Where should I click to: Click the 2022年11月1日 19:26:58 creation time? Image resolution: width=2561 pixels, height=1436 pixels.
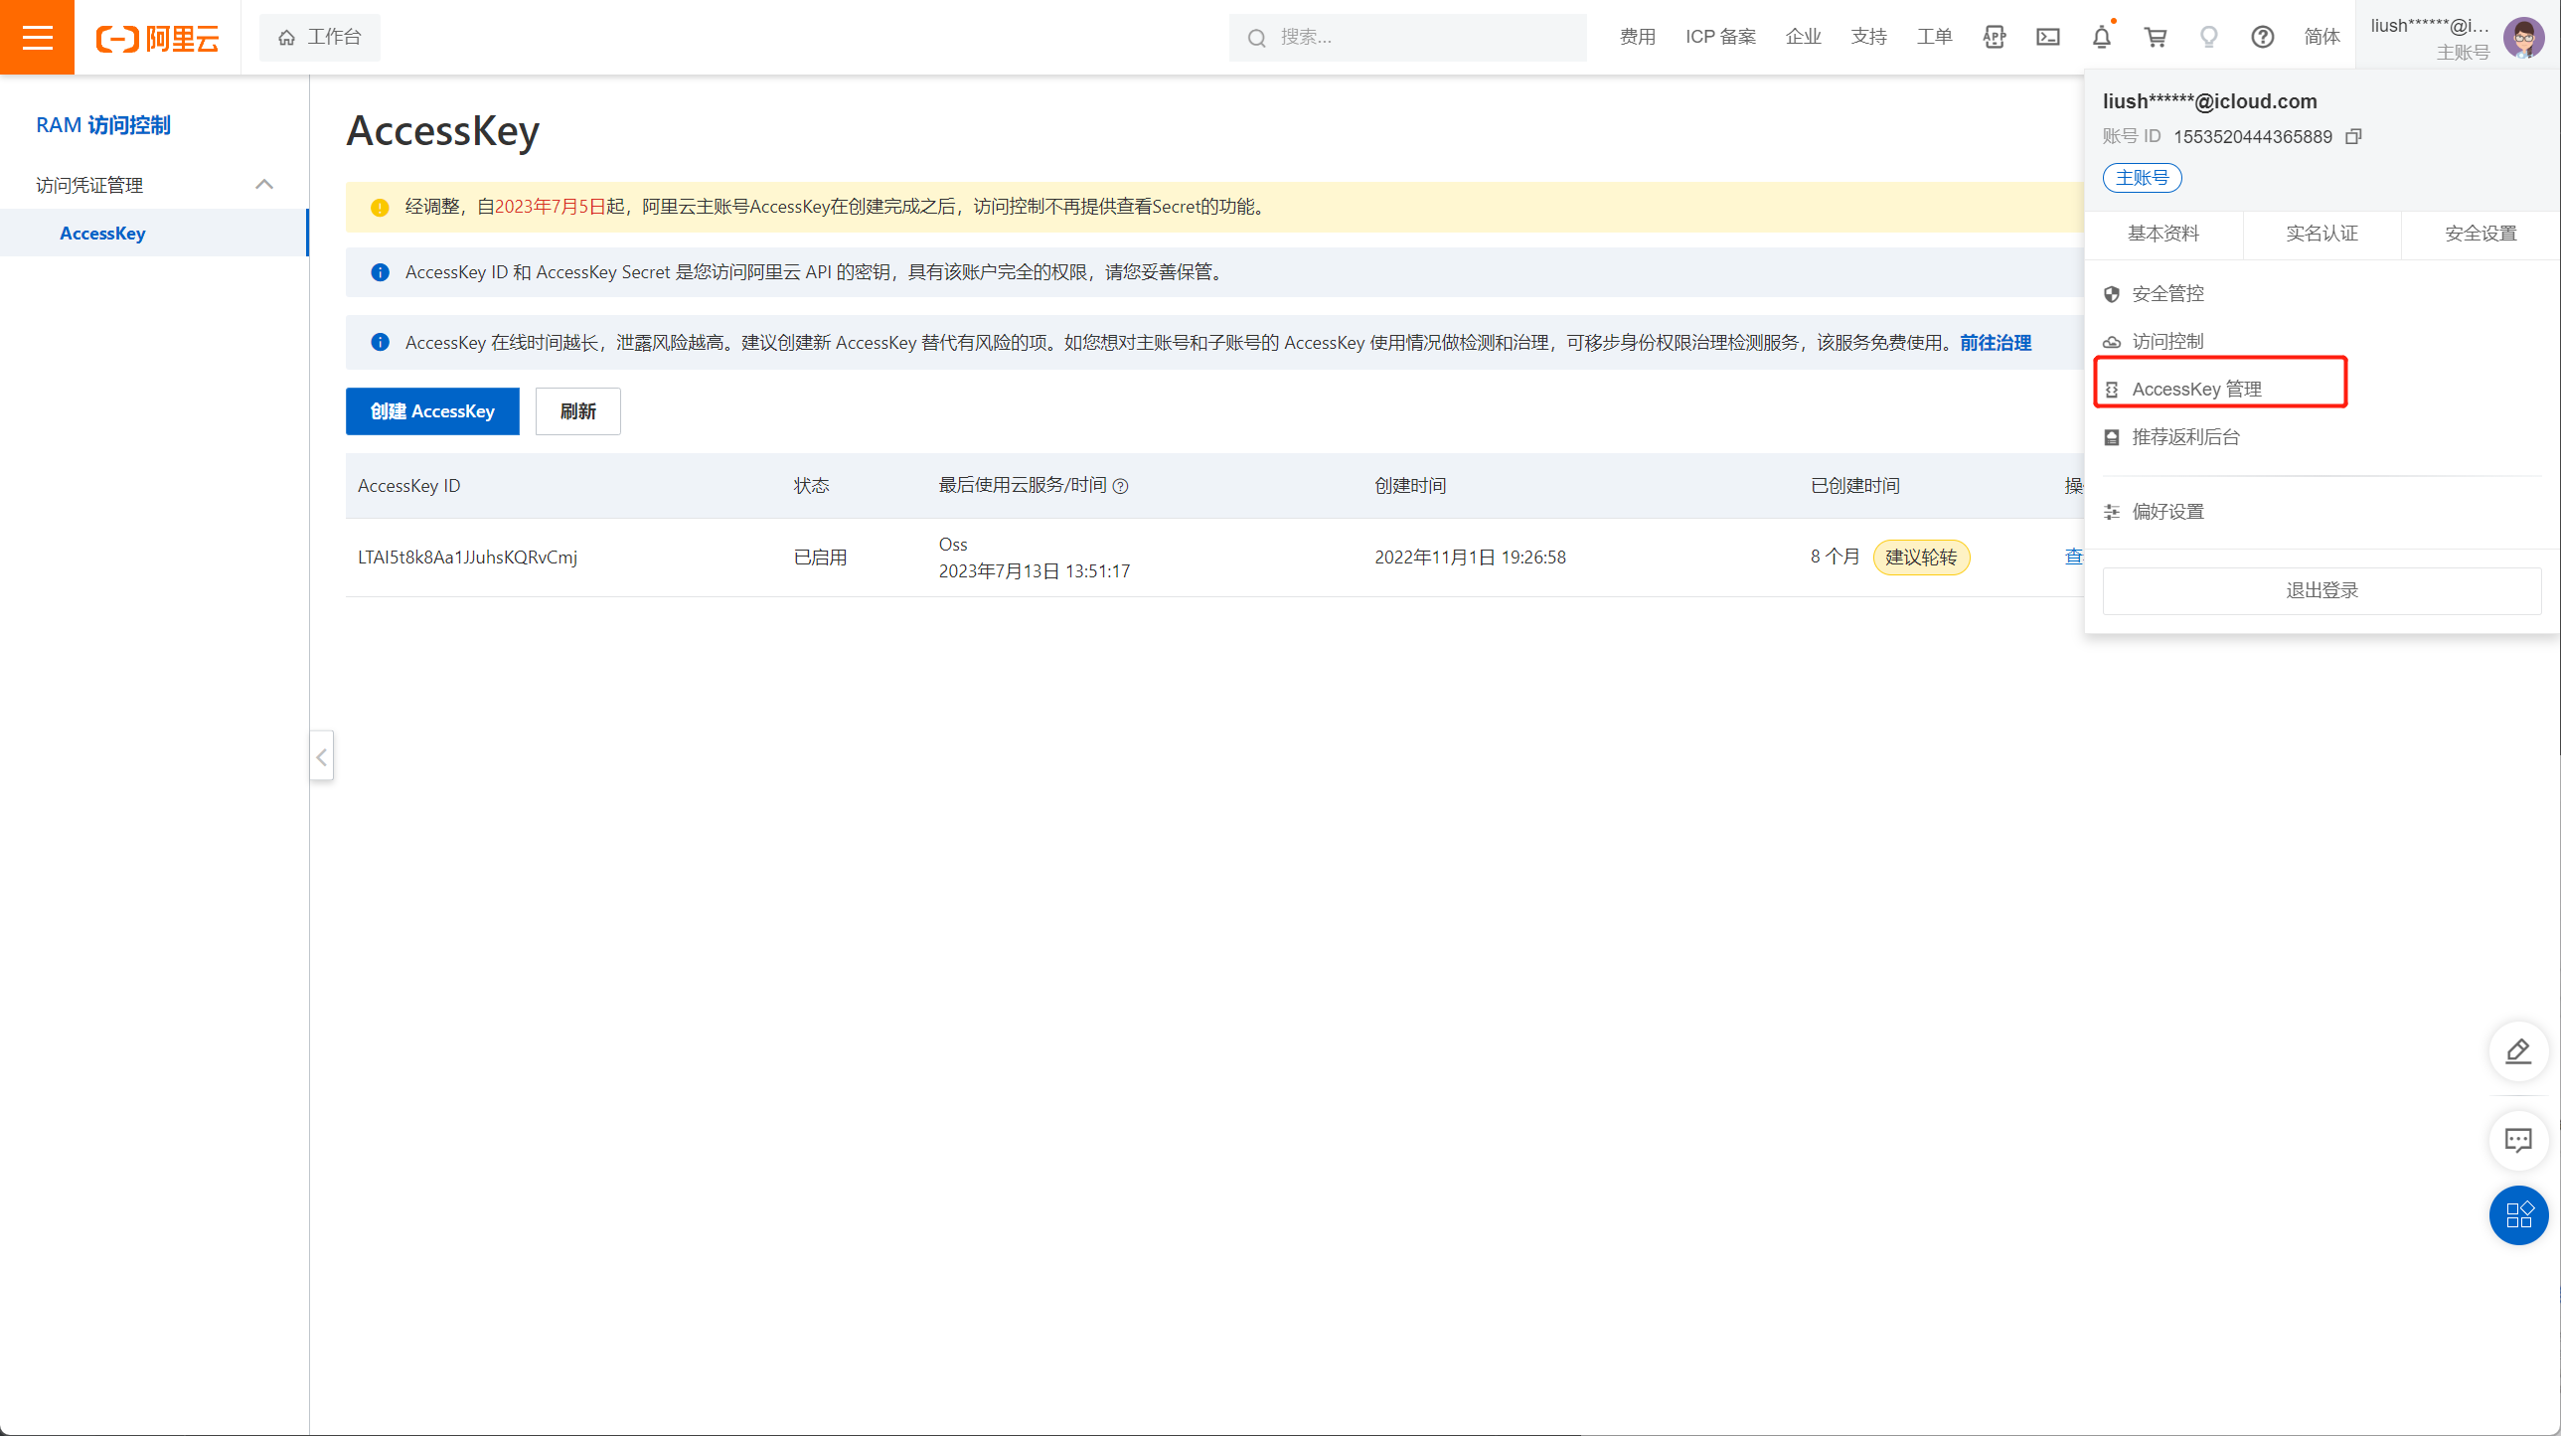(x=1470, y=558)
